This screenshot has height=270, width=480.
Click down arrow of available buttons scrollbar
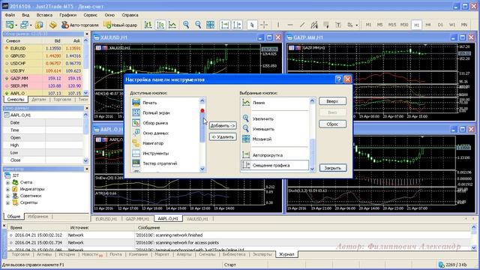[202, 169]
